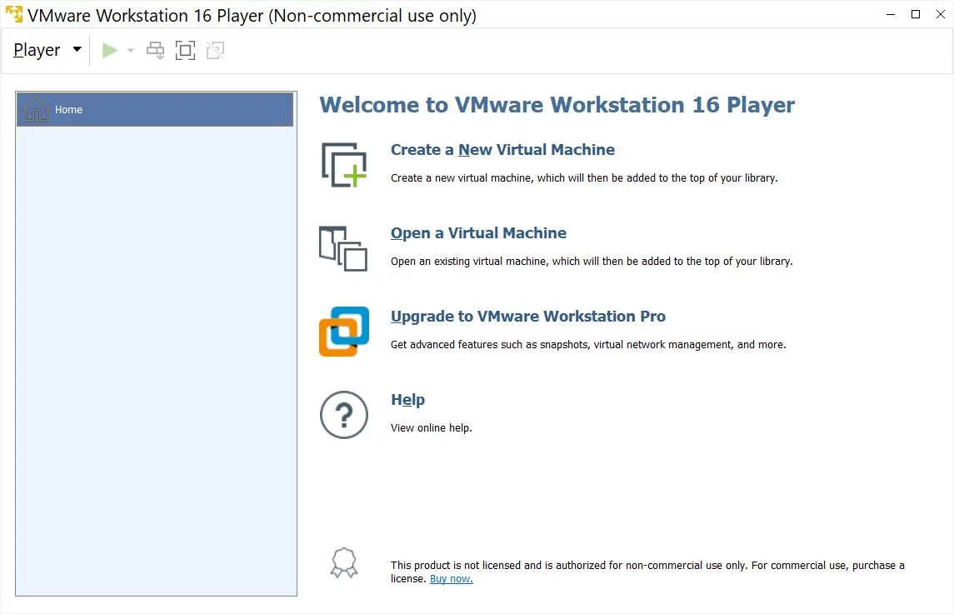This screenshot has height=614, width=954.
Task: Click Create a New Virtual Machine heading
Action: pos(502,150)
